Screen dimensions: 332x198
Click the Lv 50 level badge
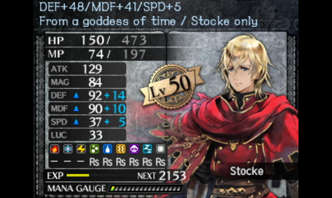click(x=171, y=87)
